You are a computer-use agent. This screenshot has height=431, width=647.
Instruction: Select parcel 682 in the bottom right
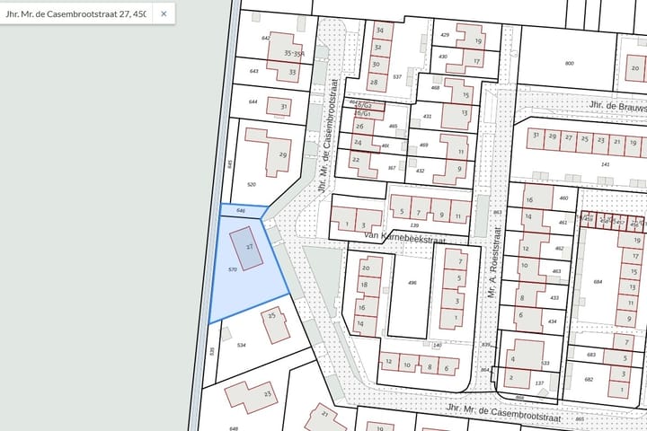[589, 380]
